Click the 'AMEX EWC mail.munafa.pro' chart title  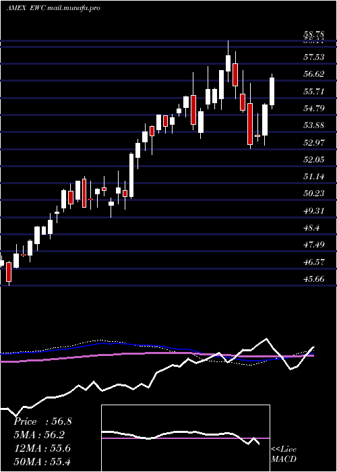[x=53, y=8]
